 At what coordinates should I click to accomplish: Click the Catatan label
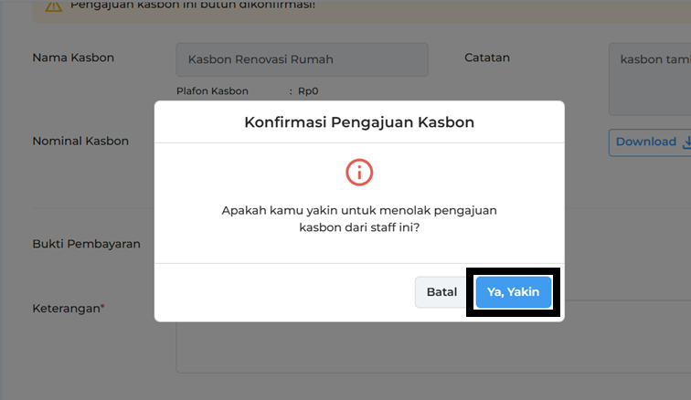tap(487, 58)
